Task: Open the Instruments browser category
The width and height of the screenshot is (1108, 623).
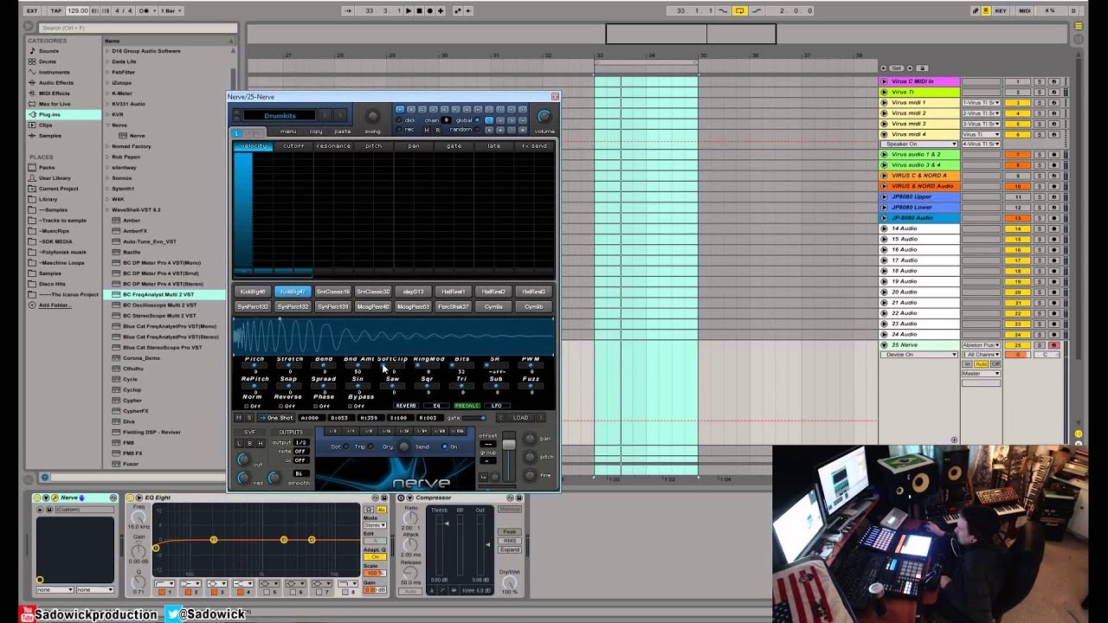Action: point(54,72)
